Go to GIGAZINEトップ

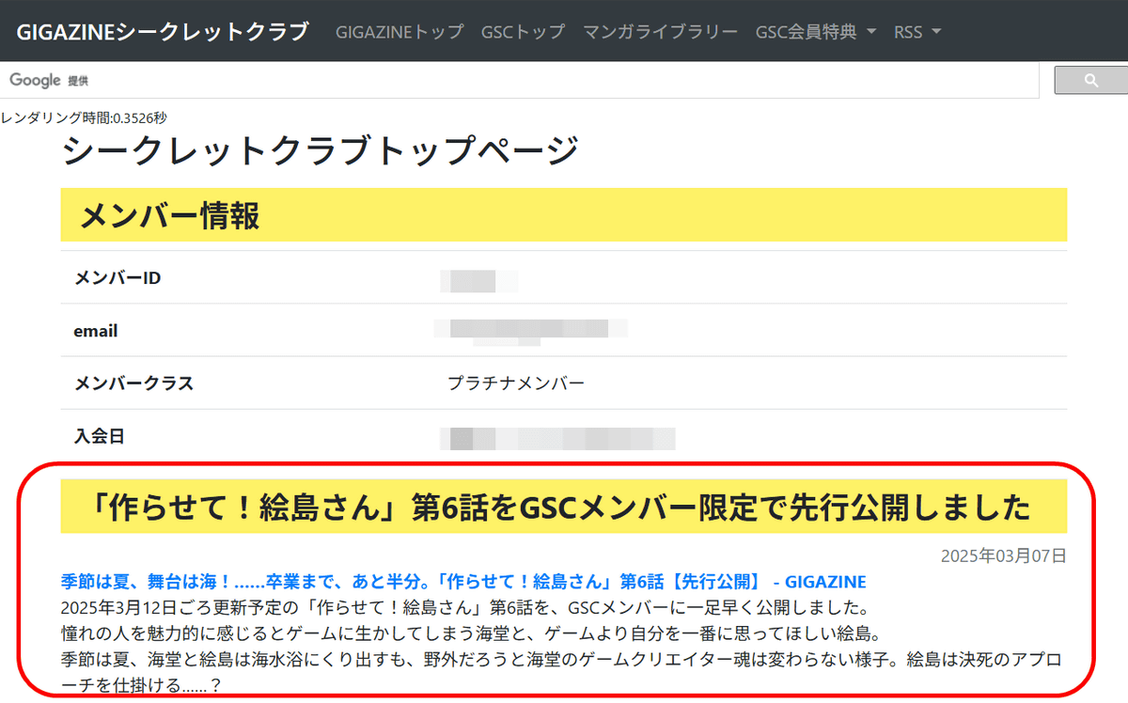(399, 32)
